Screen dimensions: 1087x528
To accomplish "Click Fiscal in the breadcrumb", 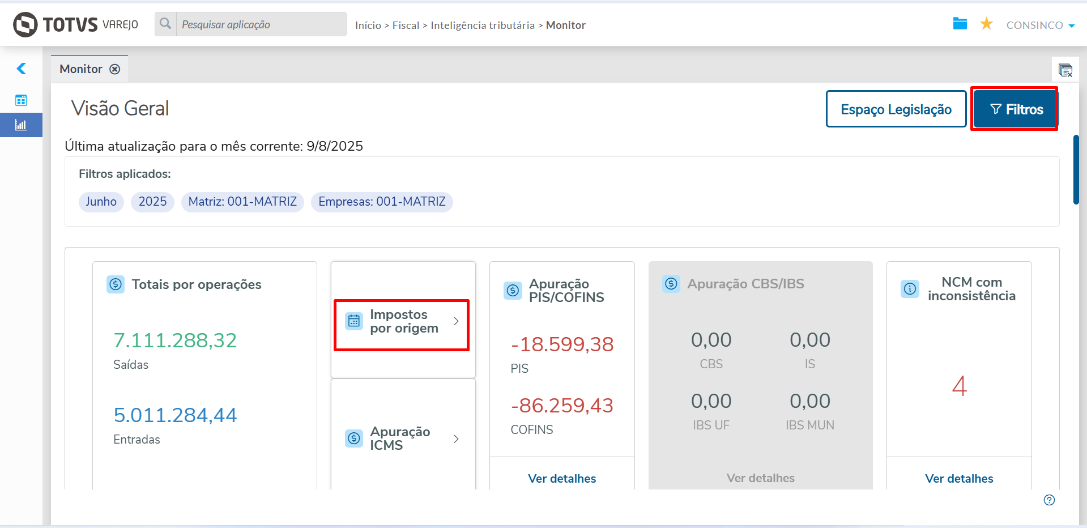I will (406, 25).
